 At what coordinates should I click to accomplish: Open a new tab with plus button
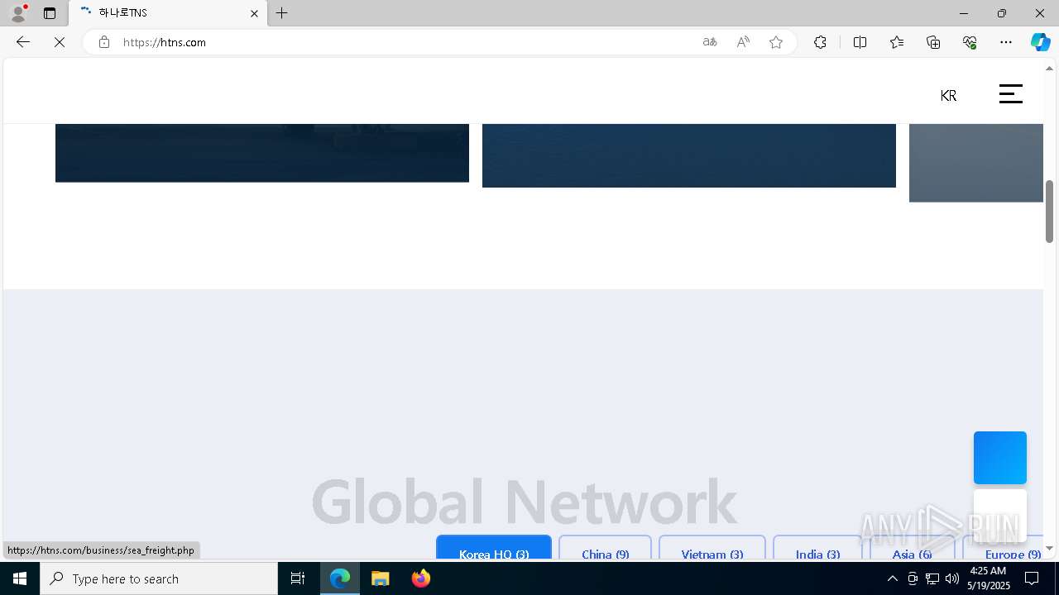[x=282, y=13]
